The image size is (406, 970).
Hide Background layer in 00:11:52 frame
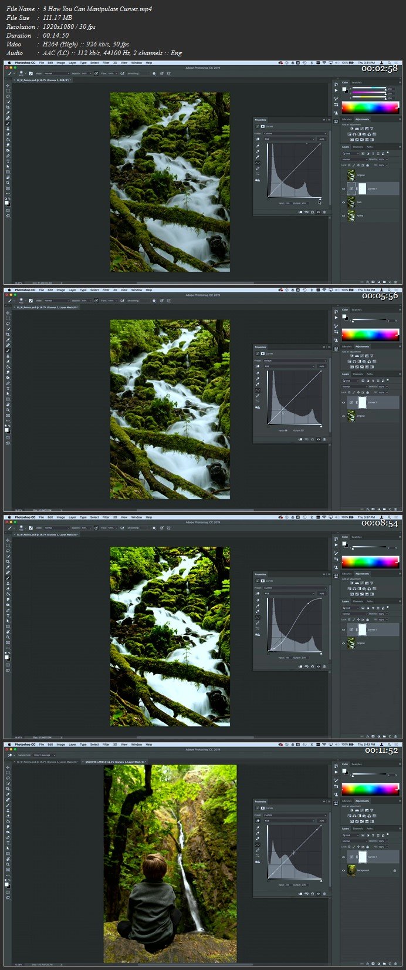343,871
